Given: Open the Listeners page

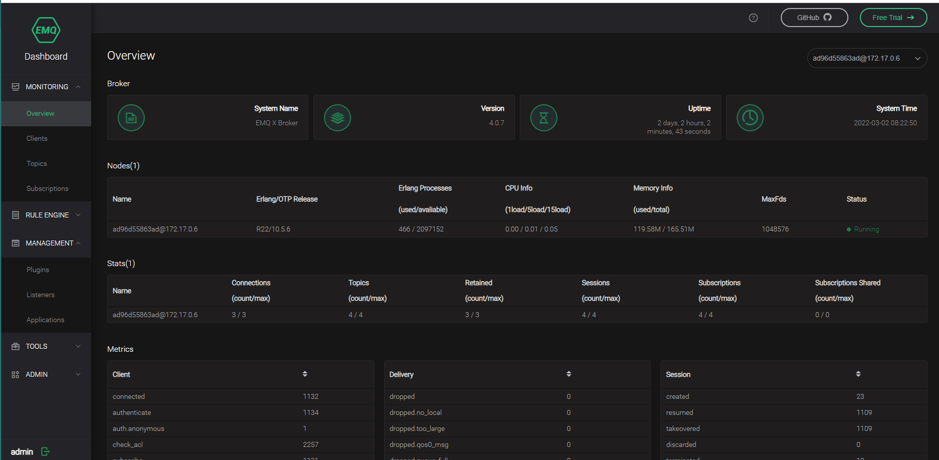Looking at the screenshot, I should tap(46, 295).
